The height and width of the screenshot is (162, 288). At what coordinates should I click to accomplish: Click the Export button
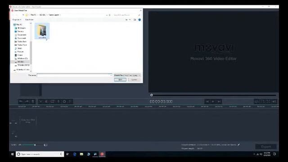266,147
